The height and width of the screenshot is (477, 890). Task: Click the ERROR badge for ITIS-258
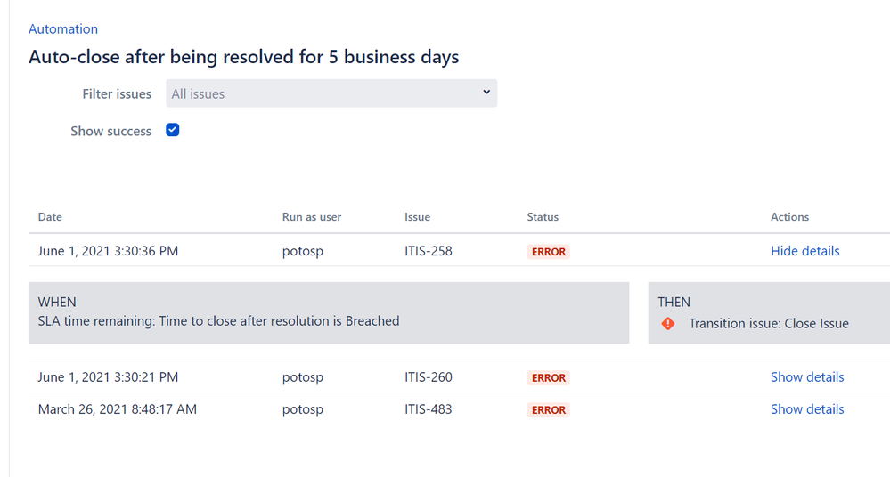point(548,251)
